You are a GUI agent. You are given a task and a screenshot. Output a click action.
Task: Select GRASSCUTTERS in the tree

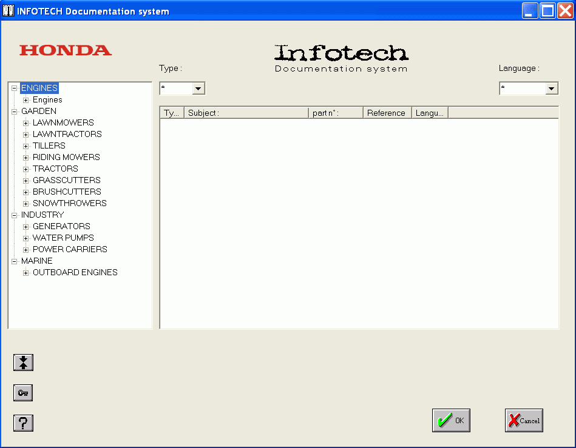point(67,180)
